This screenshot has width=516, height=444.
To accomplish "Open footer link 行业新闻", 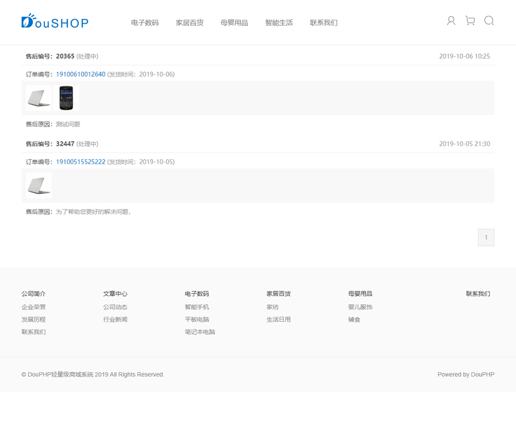I will (115, 319).
